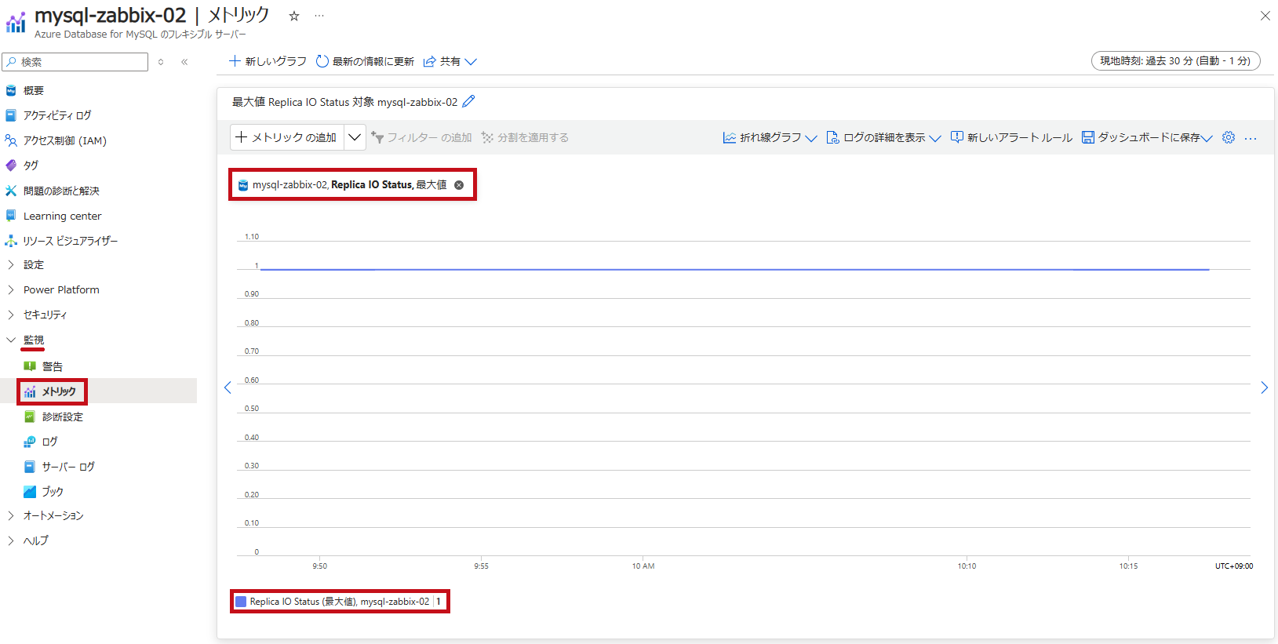This screenshot has height=644, width=1278.
Task: Open Save to dashboard (ダッシュボードに保存) dropdown
Action: coord(1147,137)
